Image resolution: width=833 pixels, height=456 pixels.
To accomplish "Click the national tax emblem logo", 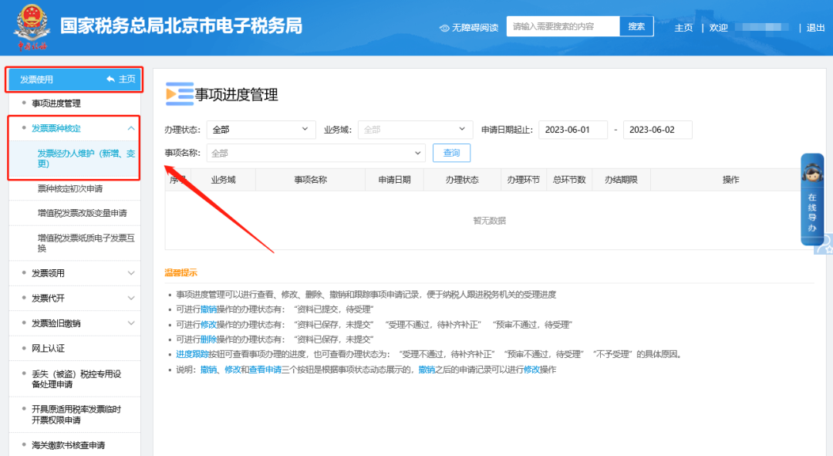I will [32, 28].
